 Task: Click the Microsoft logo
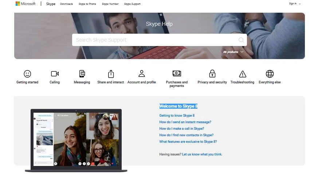pos(25,4)
